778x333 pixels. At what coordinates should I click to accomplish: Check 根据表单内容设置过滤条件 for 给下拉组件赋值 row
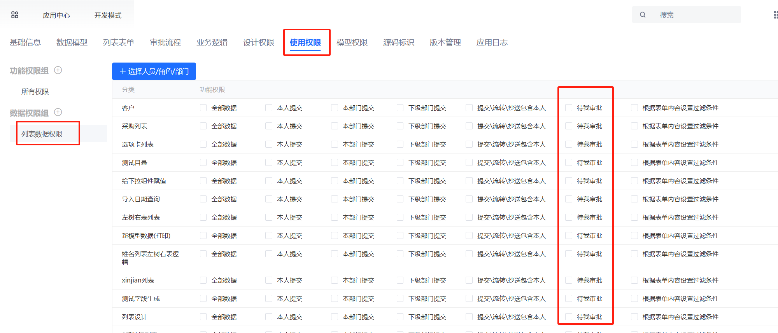(x=634, y=181)
